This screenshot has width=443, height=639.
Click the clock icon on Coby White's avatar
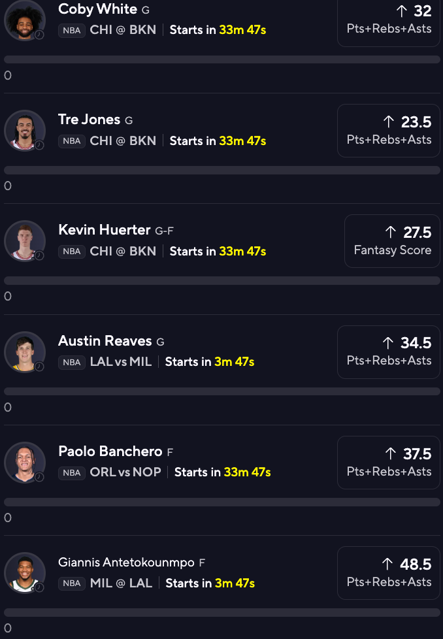[x=38, y=36]
